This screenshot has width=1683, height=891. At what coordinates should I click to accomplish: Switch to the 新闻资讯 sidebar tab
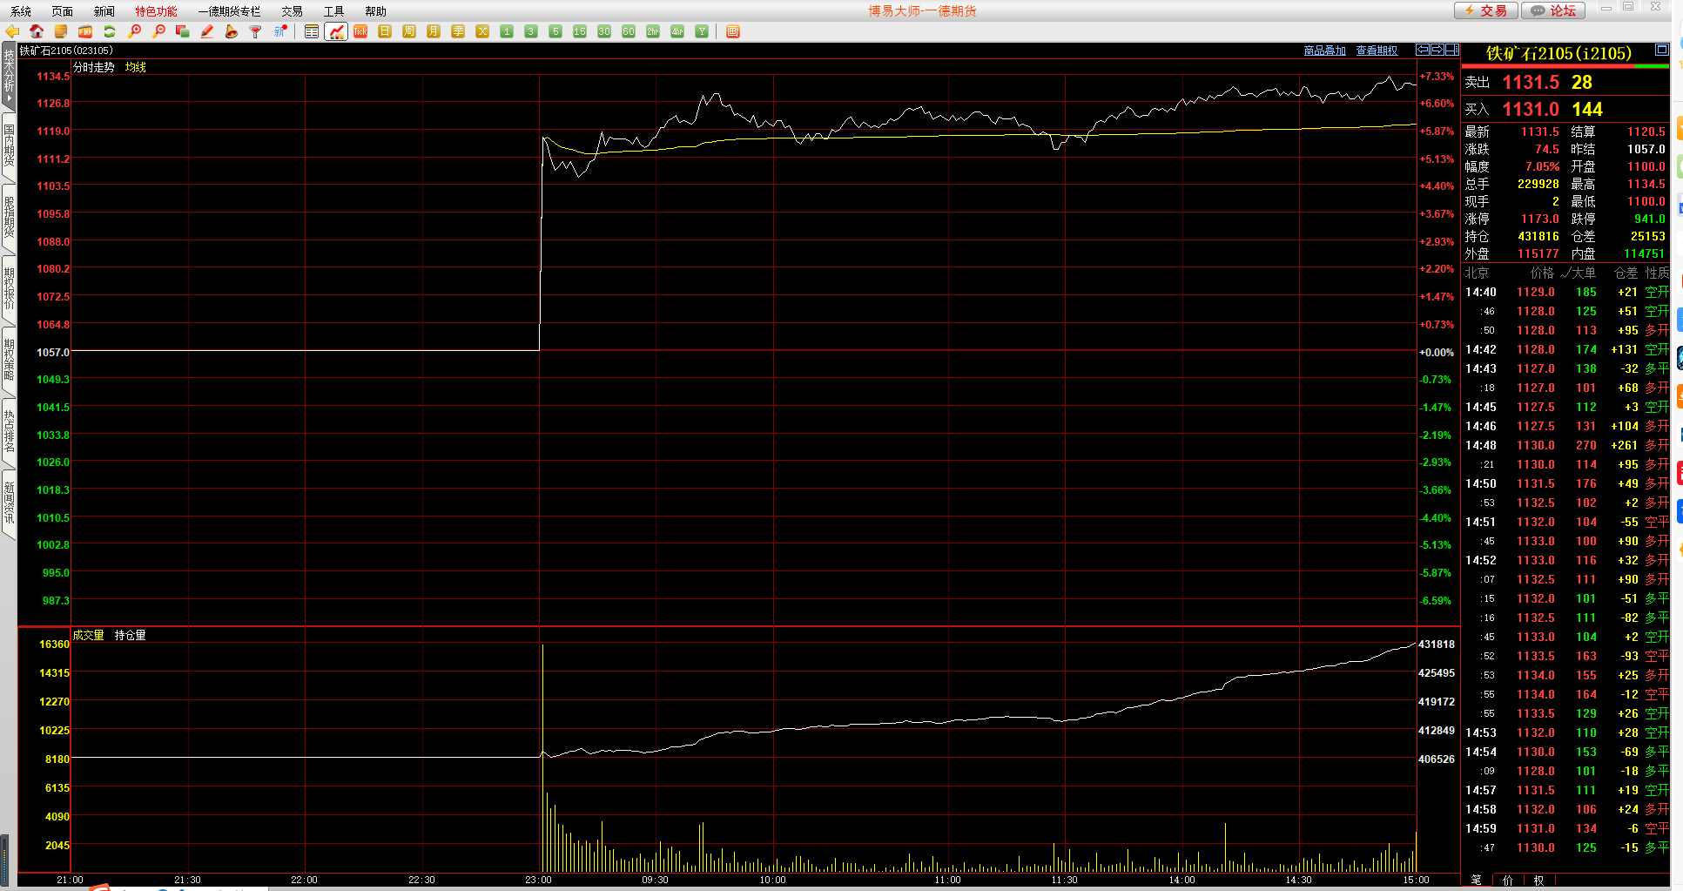point(9,503)
